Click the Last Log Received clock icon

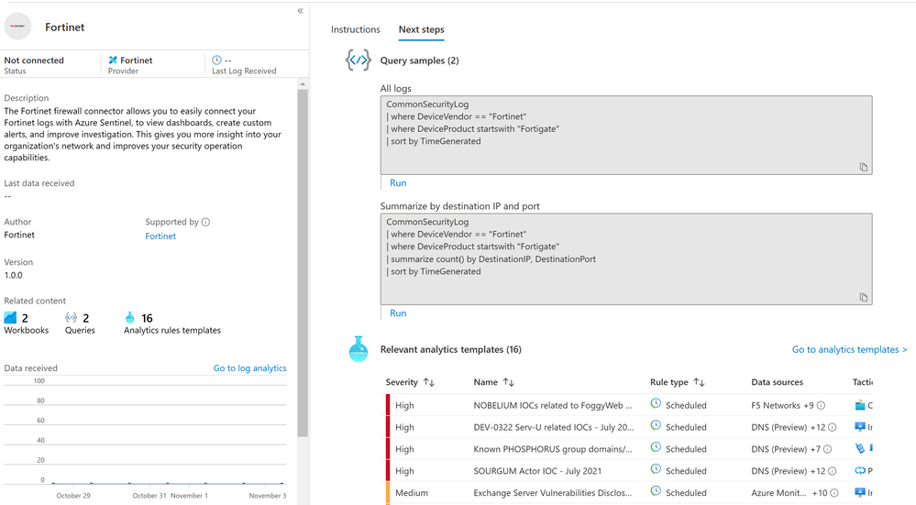216,60
